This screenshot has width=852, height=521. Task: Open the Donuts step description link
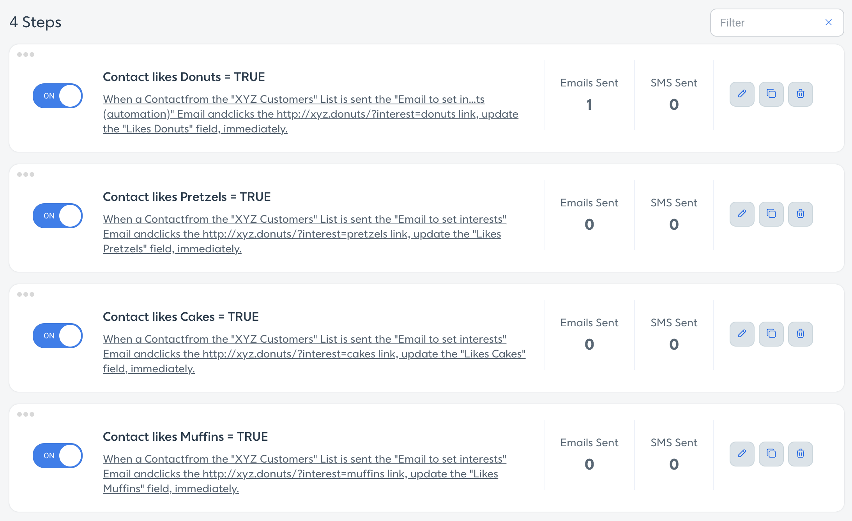coord(311,114)
